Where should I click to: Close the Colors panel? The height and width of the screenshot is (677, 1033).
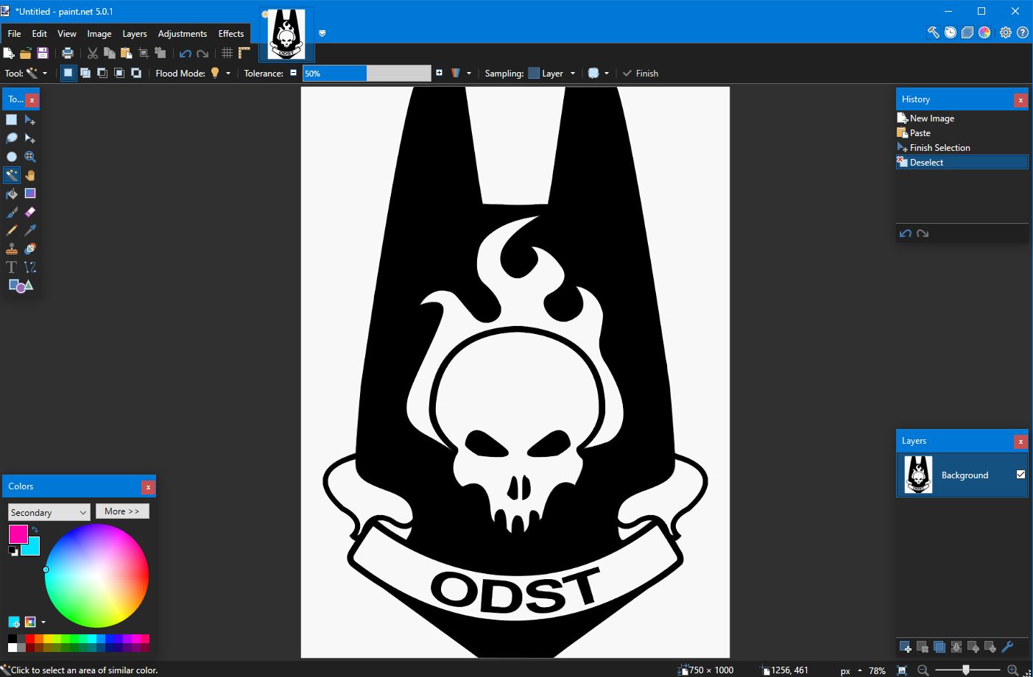(x=148, y=487)
